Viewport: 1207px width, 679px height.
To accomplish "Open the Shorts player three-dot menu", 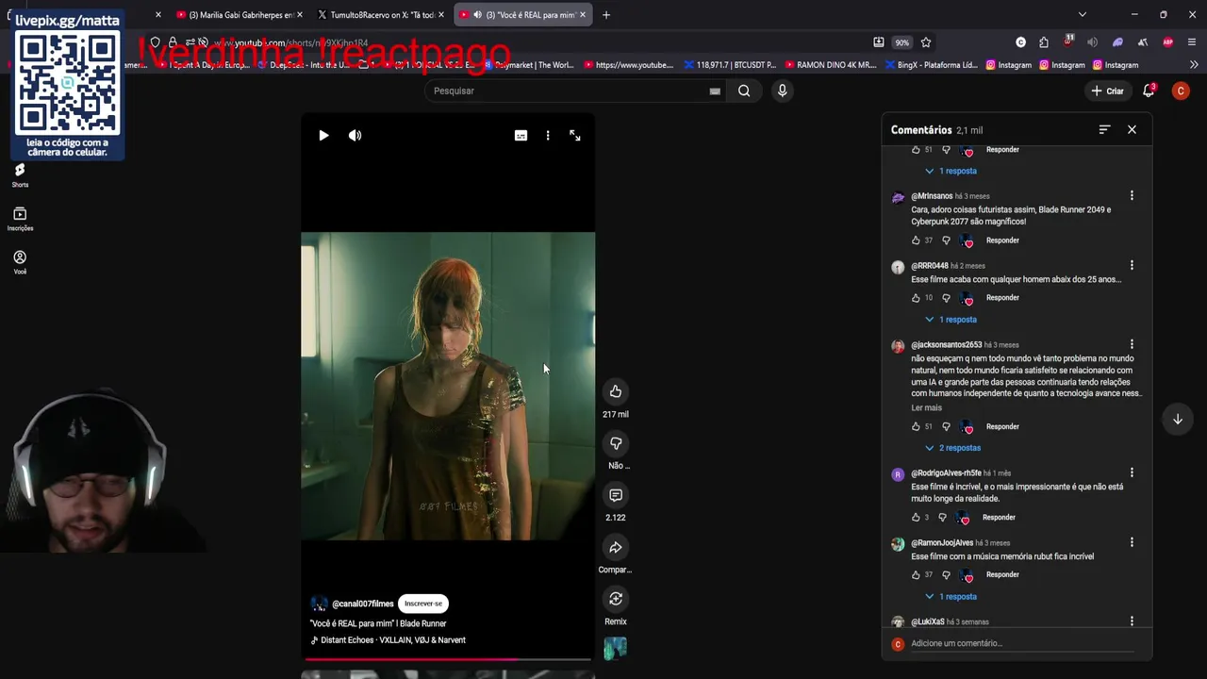I will (548, 136).
